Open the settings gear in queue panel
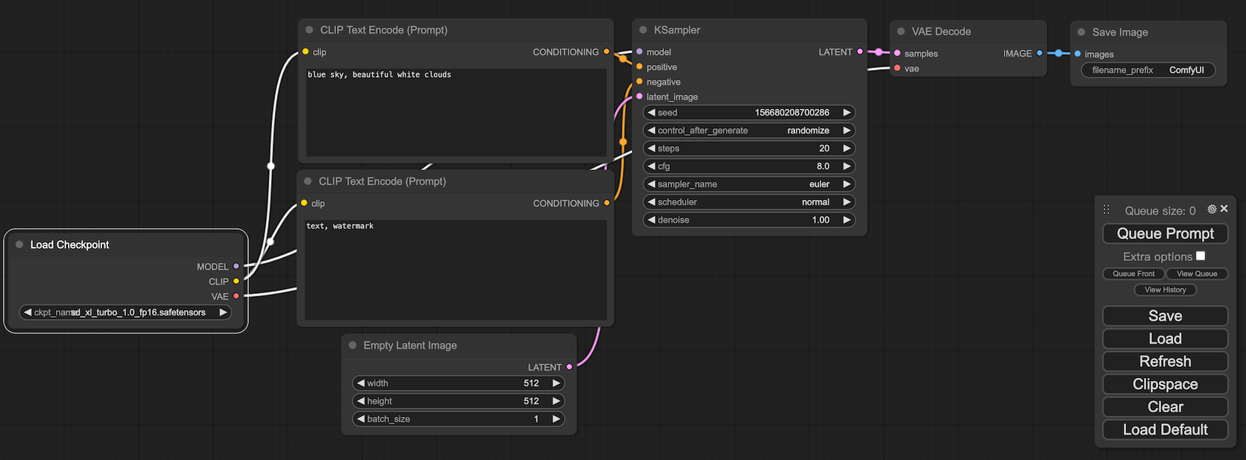 (x=1212, y=209)
